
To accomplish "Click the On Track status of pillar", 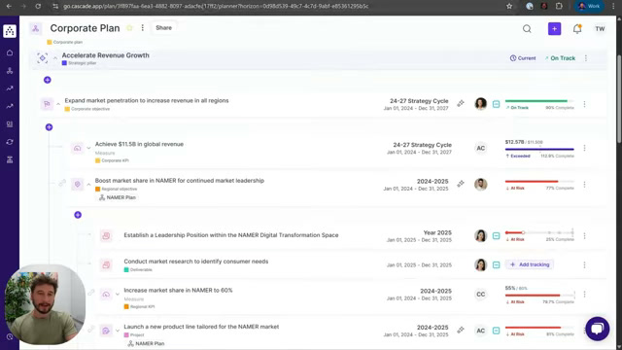I will [560, 58].
